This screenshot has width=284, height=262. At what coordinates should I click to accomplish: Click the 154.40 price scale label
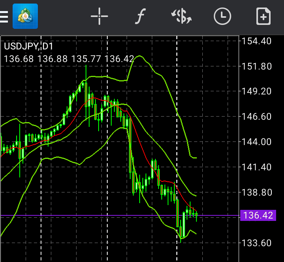(256, 41)
